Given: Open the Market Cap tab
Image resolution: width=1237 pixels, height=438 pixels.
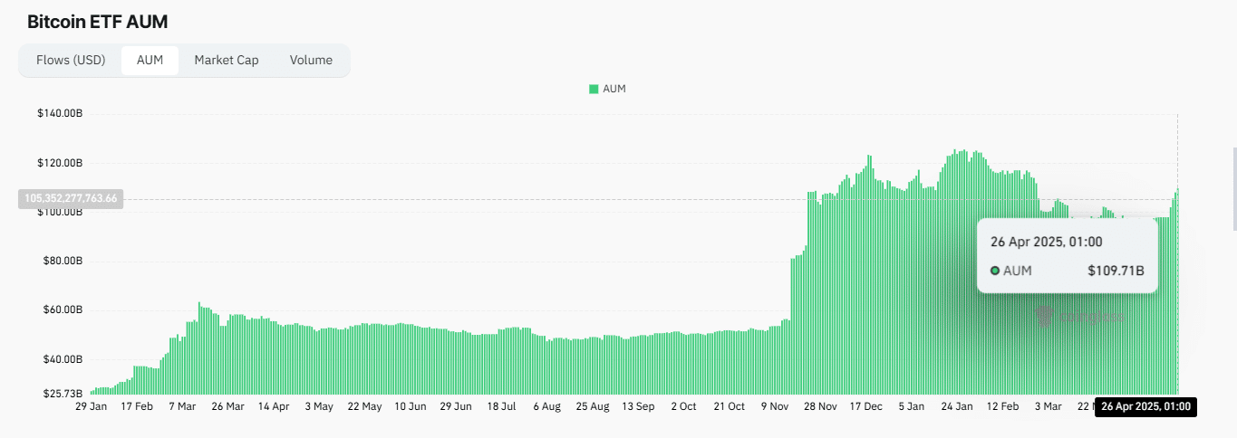Looking at the screenshot, I should coord(226,61).
